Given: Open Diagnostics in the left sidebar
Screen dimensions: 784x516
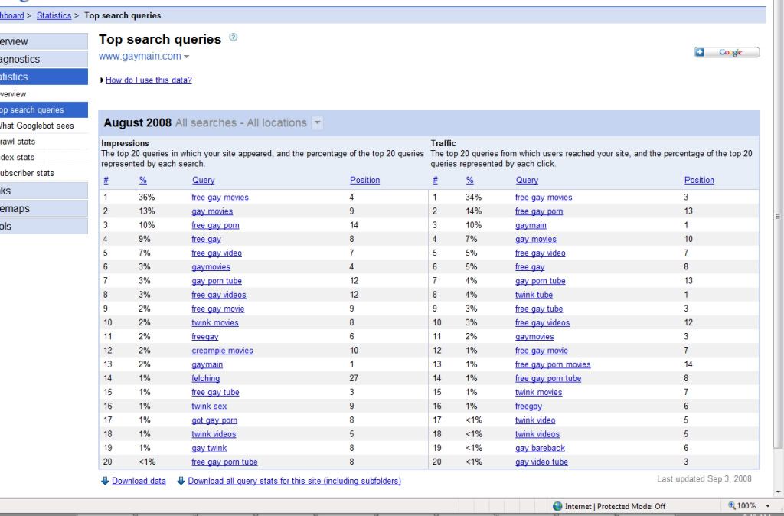Looking at the screenshot, I should [x=21, y=59].
